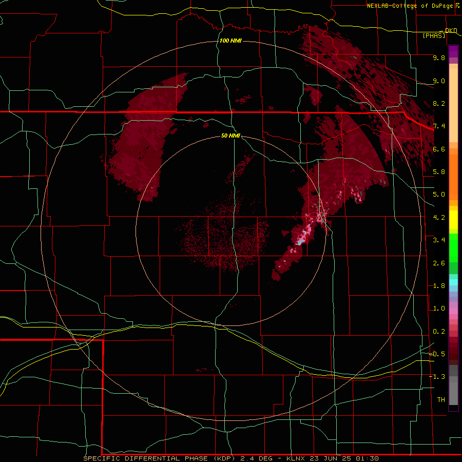This screenshot has width=462, height=462.
Task: Click the purple top segment of color bar
Action: tap(453, 51)
